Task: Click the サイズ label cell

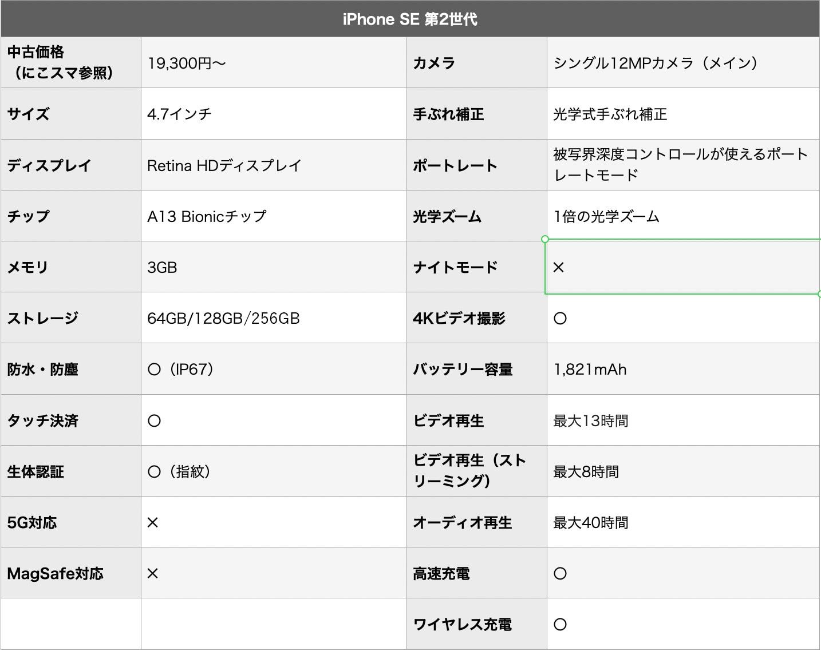Action: 71,114
